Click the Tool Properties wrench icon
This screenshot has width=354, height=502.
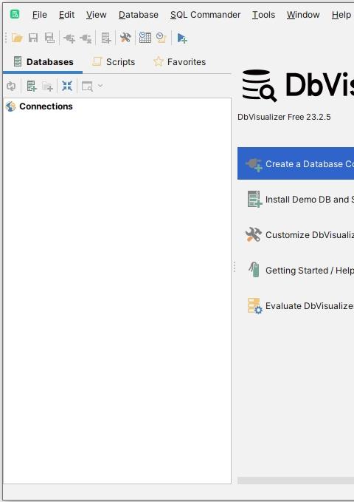pos(125,38)
